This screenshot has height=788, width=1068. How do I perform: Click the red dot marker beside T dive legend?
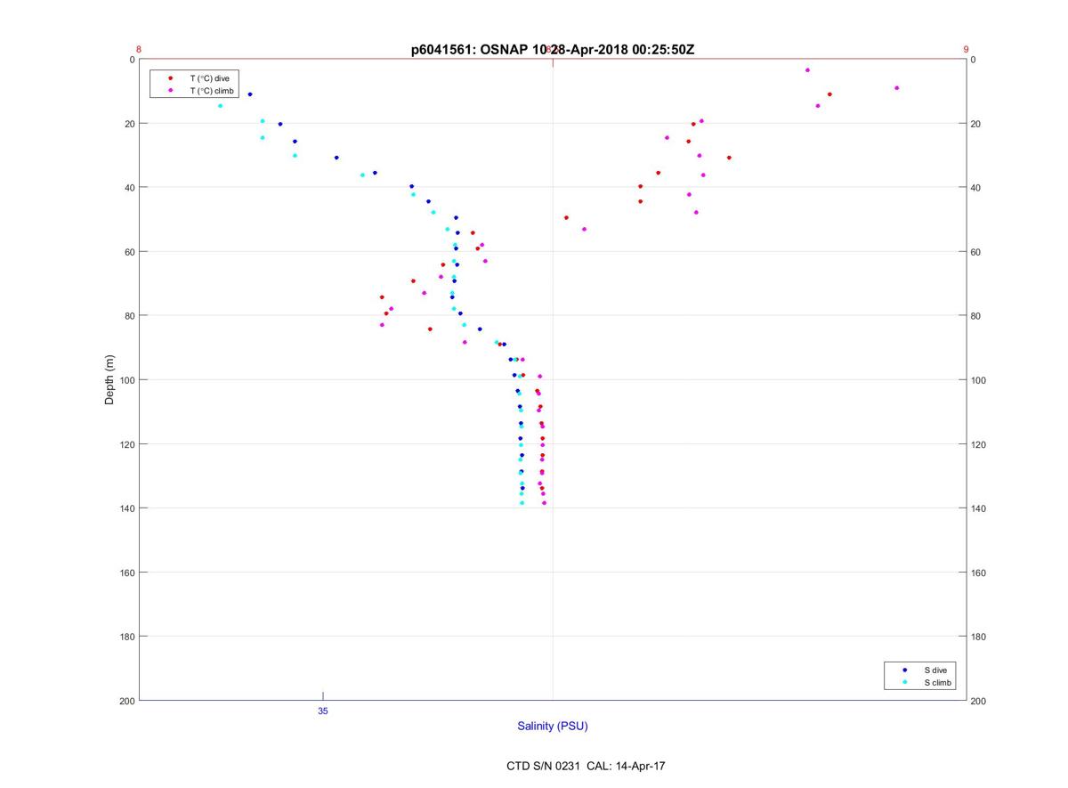(170, 78)
